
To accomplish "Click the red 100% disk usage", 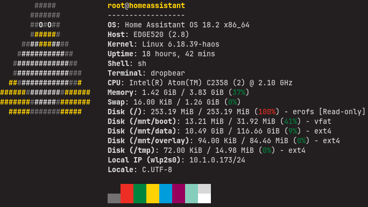I will coord(267,112).
